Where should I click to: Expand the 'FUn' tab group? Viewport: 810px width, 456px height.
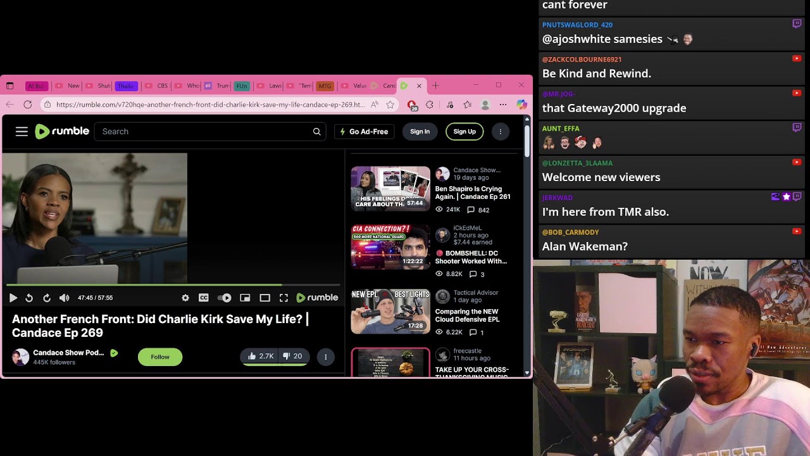pos(241,85)
